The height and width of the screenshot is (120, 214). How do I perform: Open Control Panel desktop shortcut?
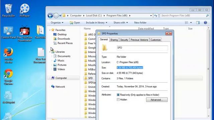[8, 33]
